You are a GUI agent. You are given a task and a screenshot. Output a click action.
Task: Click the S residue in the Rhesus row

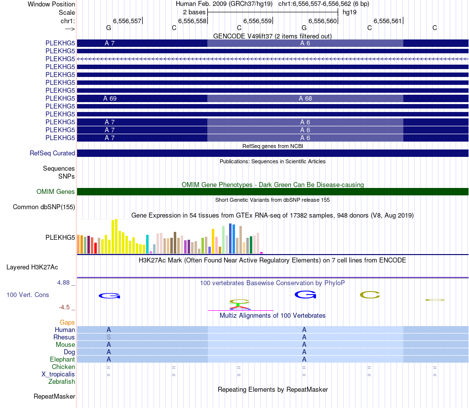(x=109, y=337)
